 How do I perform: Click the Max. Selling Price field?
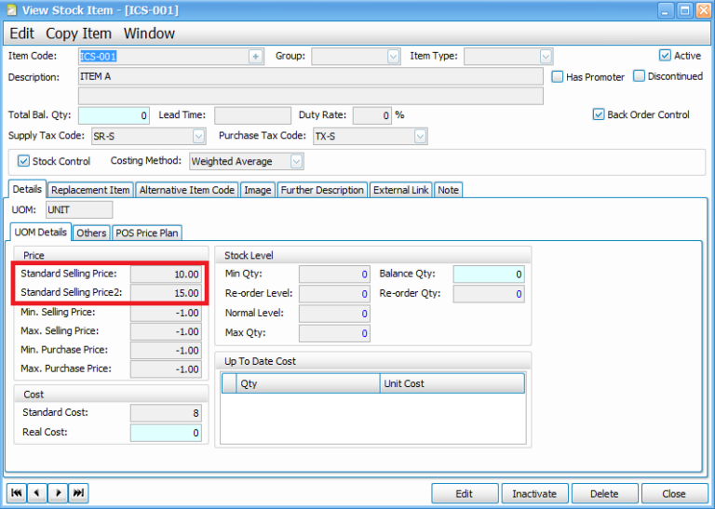pos(167,332)
